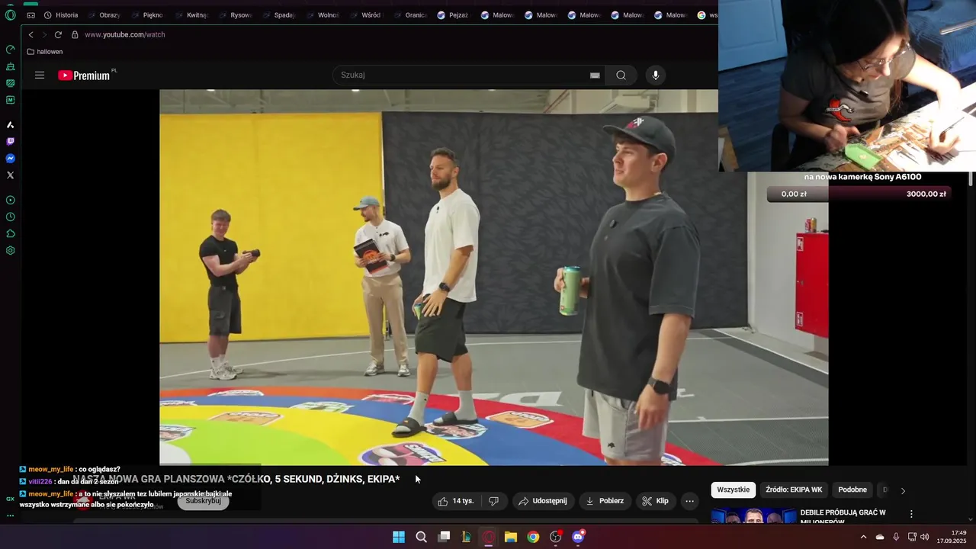Open Aria AI sidebar icon
Image resolution: width=976 pixels, height=549 pixels.
11,124
